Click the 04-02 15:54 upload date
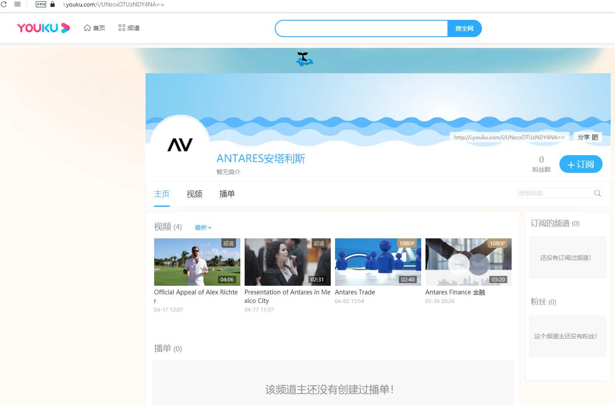Screen dimensions: 615x406 (x=349, y=301)
